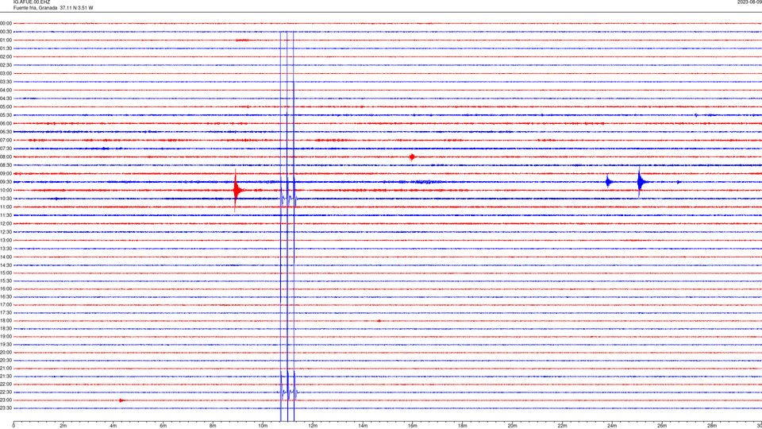Image resolution: width=762 pixels, height=429 pixels.
Task: Select the 'Fuente fria, Granada 37.11 N 3.51 W' subtitle
Action: point(53,8)
